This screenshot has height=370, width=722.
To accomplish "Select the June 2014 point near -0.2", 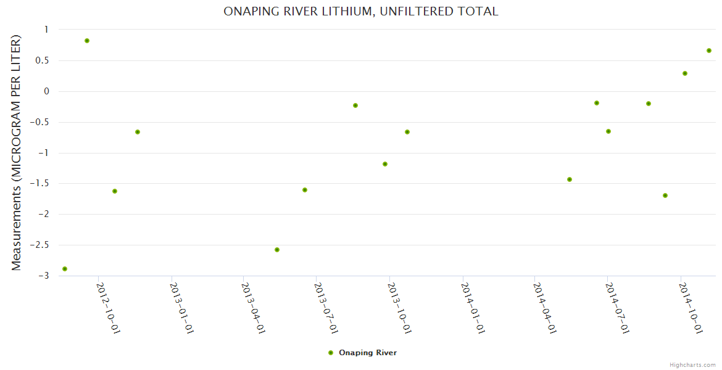I will (x=597, y=103).
